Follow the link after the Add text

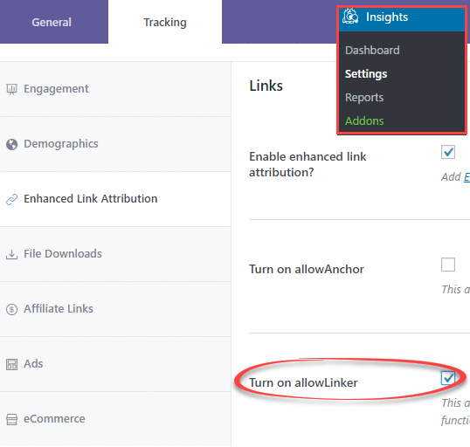click(467, 176)
